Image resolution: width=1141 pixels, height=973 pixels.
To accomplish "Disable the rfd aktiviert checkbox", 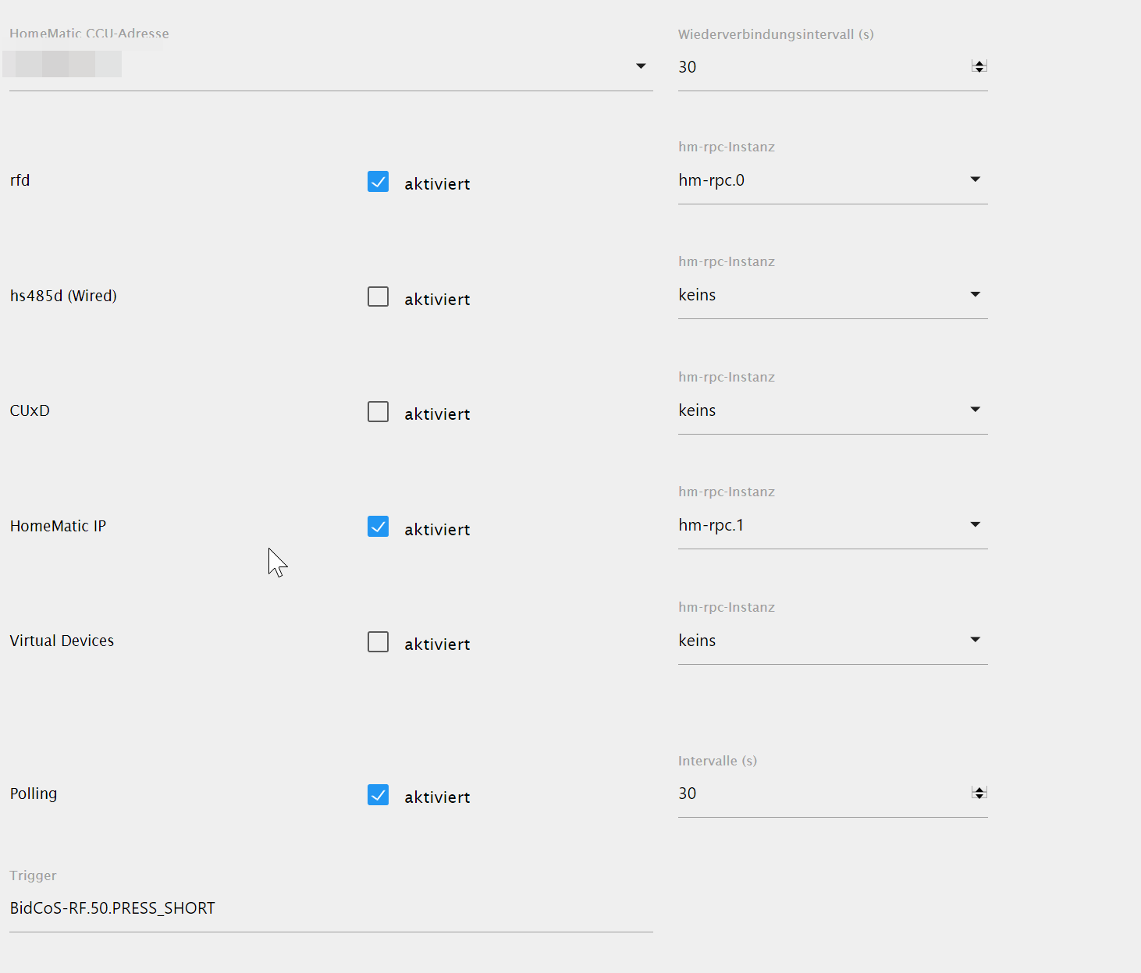I will click(x=378, y=182).
